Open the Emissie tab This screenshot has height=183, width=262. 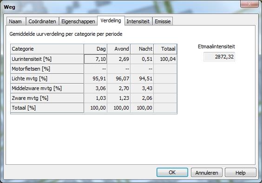pyautogui.click(x=163, y=21)
